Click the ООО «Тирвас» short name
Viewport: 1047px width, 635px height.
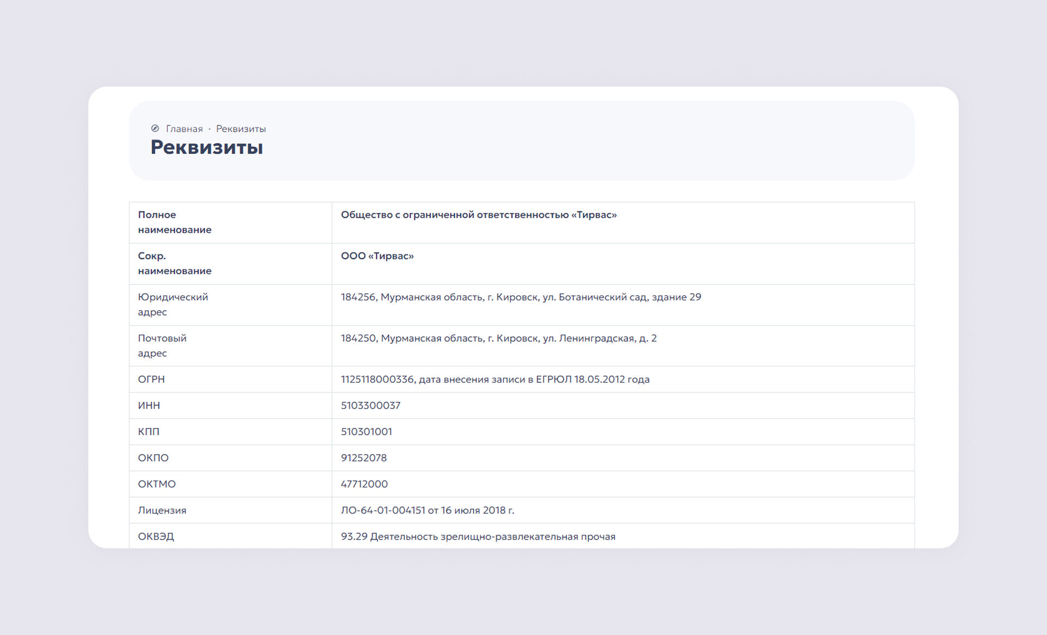[x=377, y=256]
